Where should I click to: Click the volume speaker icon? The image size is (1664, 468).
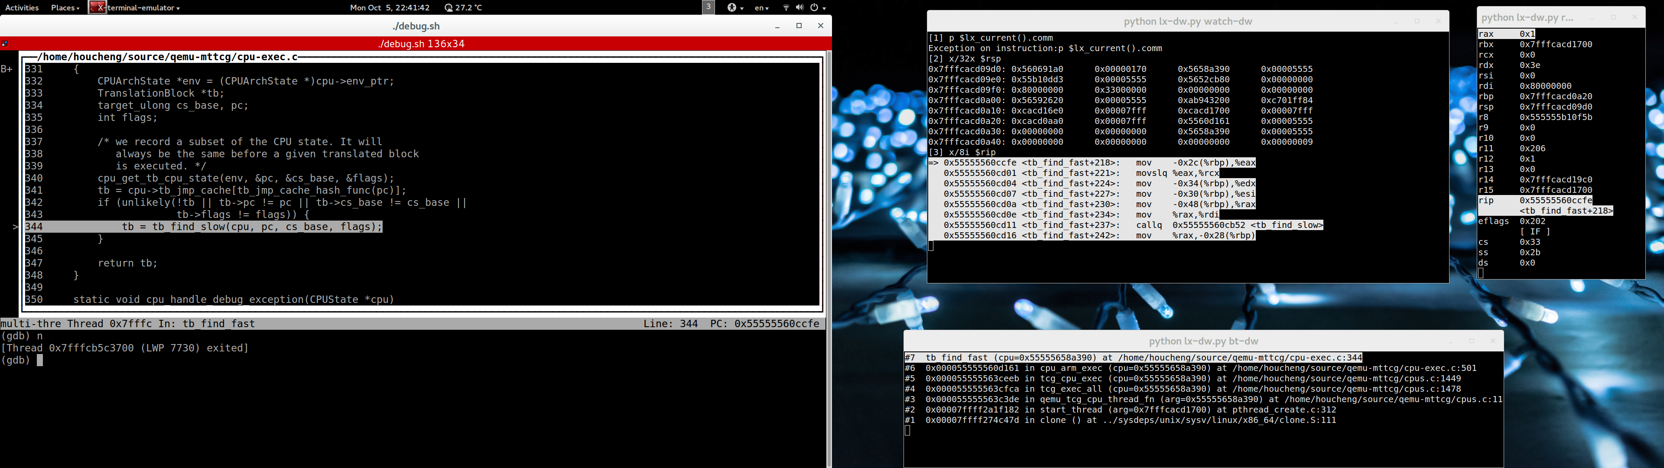click(x=799, y=8)
